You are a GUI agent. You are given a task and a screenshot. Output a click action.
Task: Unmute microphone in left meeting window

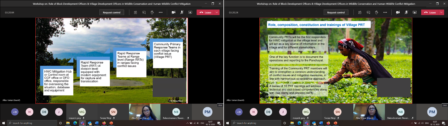tap(182, 12)
